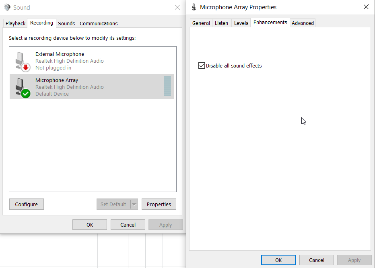Switch to the Listen tab
This screenshot has height=268, width=375.
pos(221,23)
